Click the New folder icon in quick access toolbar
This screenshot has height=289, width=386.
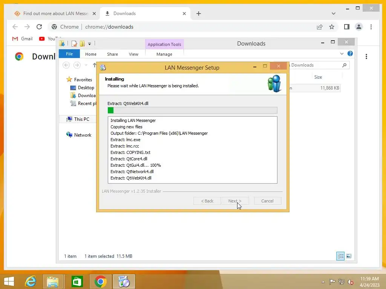coord(82,44)
